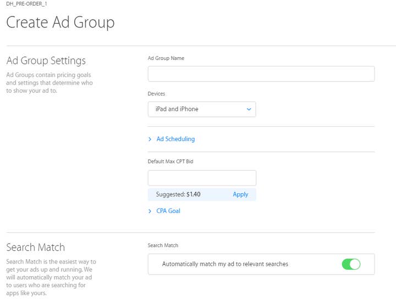Select the Search Match section heading

(36, 247)
